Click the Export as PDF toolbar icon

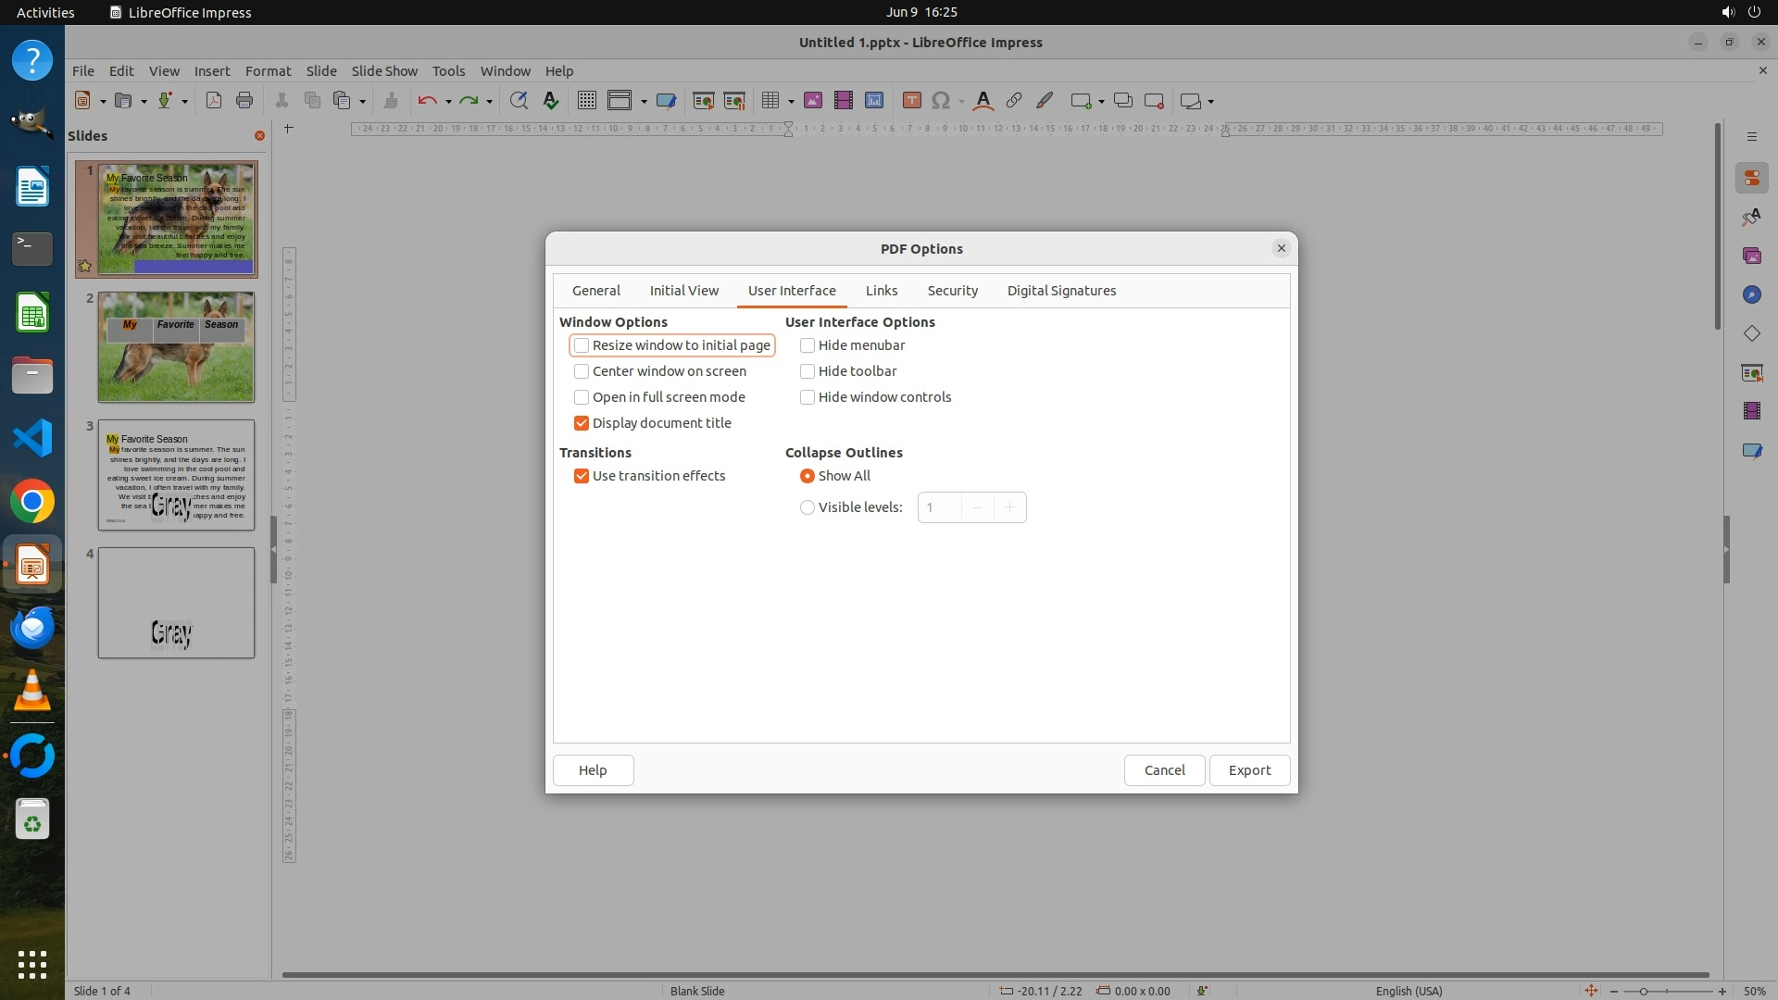214,101
